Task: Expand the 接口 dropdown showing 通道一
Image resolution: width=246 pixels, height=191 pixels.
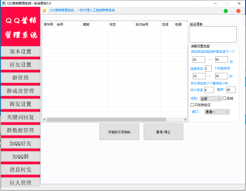Action: pyautogui.click(x=217, y=112)
